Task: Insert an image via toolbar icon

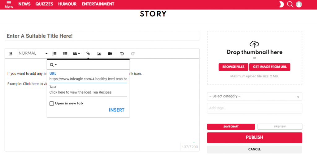Action: tap(99, 54)
